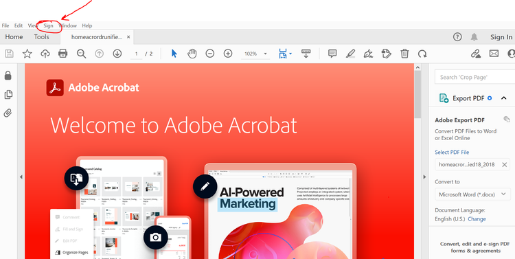
Task: Share a link using the link cloud icon
Action: [476, 54]
